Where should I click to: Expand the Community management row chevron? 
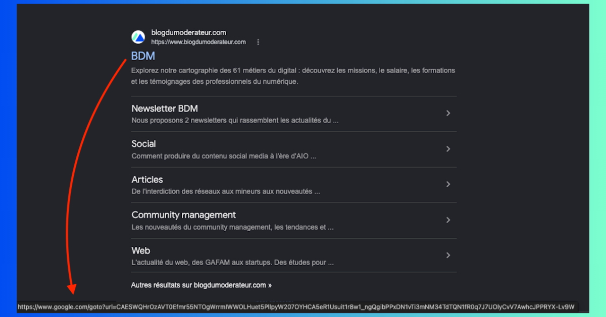point(448,220)
